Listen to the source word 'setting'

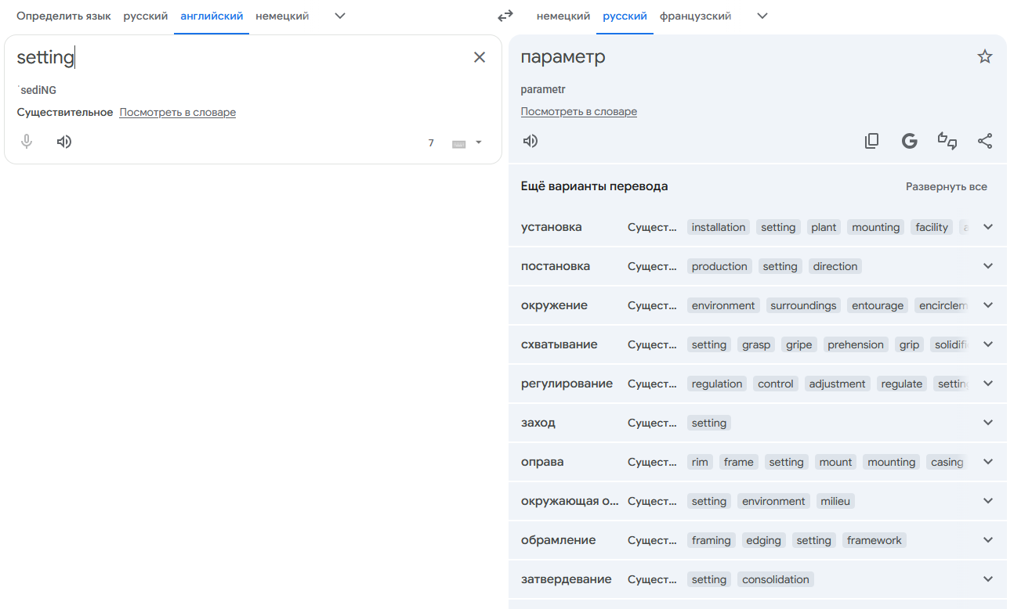(64, 142)
